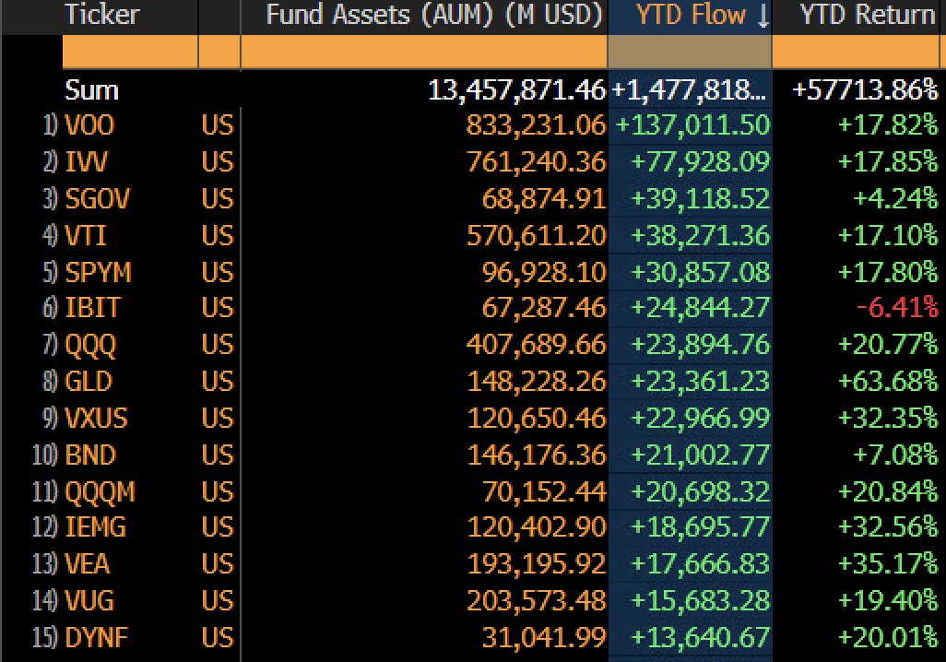Sort by the Ticker column header

point(101,16)
